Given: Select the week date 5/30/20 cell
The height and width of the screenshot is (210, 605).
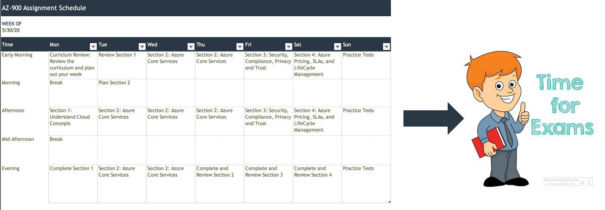Looking at the screenshot, I should pyautogui.click(x=11, y=30).
